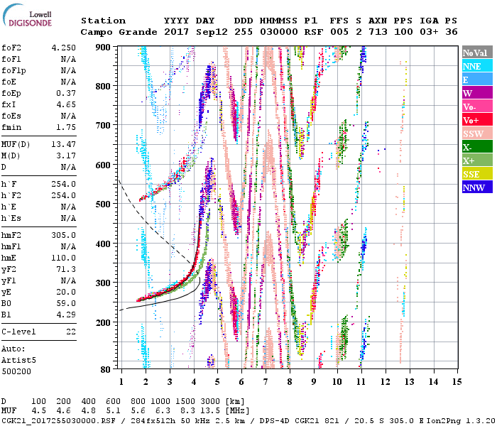Viewport: 497px width, 426px height.
Task: Click the 500200 version number
Action: point(16,371)
